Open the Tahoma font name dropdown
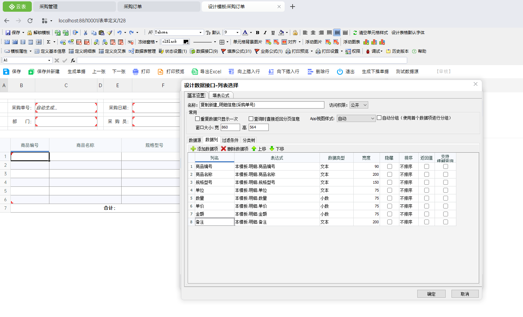This screenshot has height=317, width=523. 200,32
